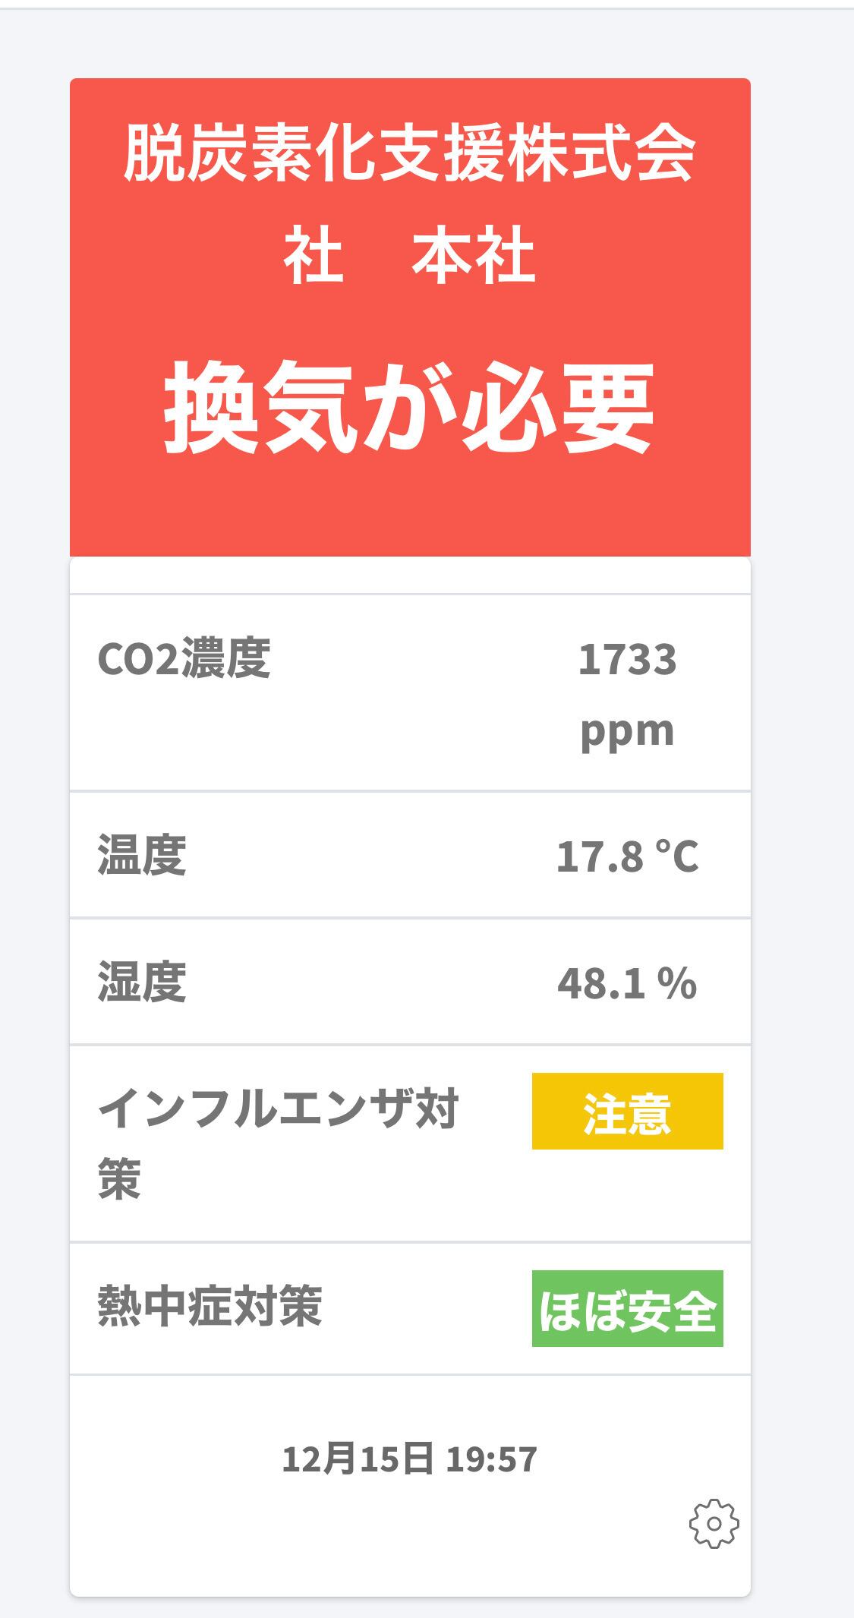This screenshot has width=854, height=1618.
Task: Click the 17.8 °C temperature value
Action: pos(627,856)
